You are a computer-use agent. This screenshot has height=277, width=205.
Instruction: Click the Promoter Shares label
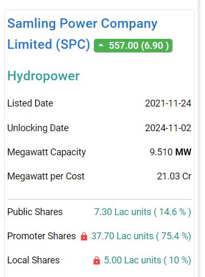(41, 236)
